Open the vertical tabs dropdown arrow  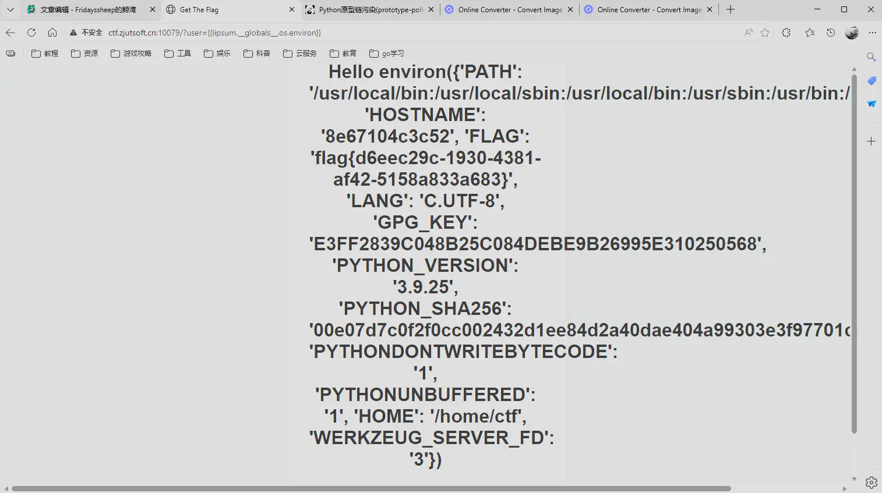click(10, 9)
